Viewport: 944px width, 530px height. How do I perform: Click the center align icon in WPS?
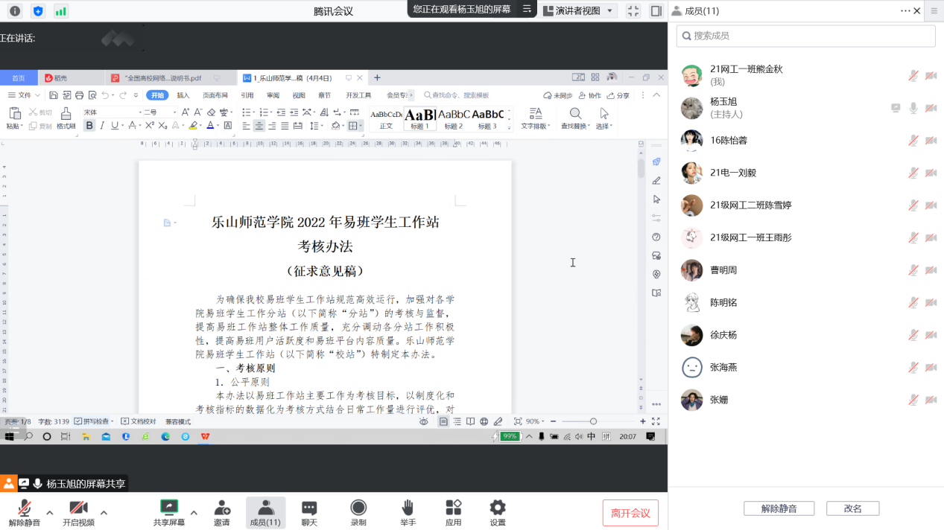click(259, 126)
